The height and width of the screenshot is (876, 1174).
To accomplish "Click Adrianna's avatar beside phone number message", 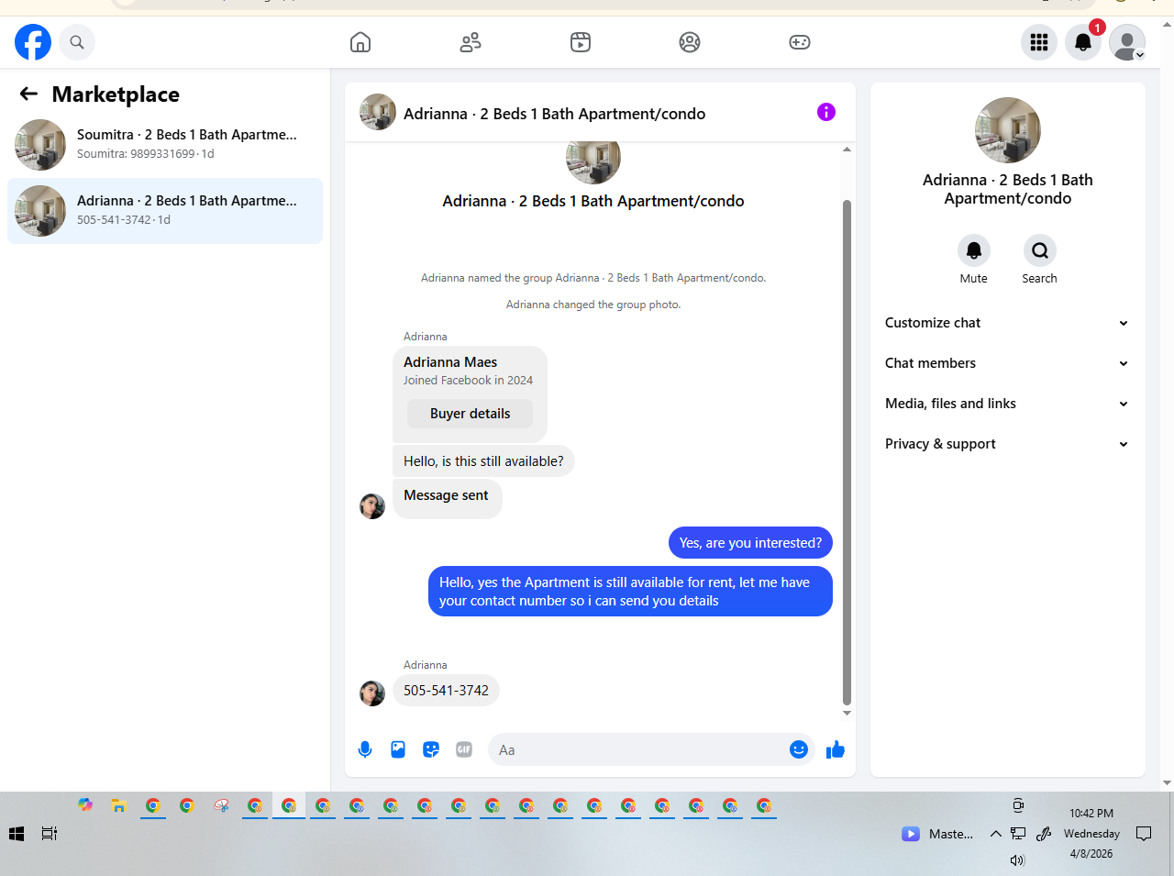I will [x=372, y=693].
